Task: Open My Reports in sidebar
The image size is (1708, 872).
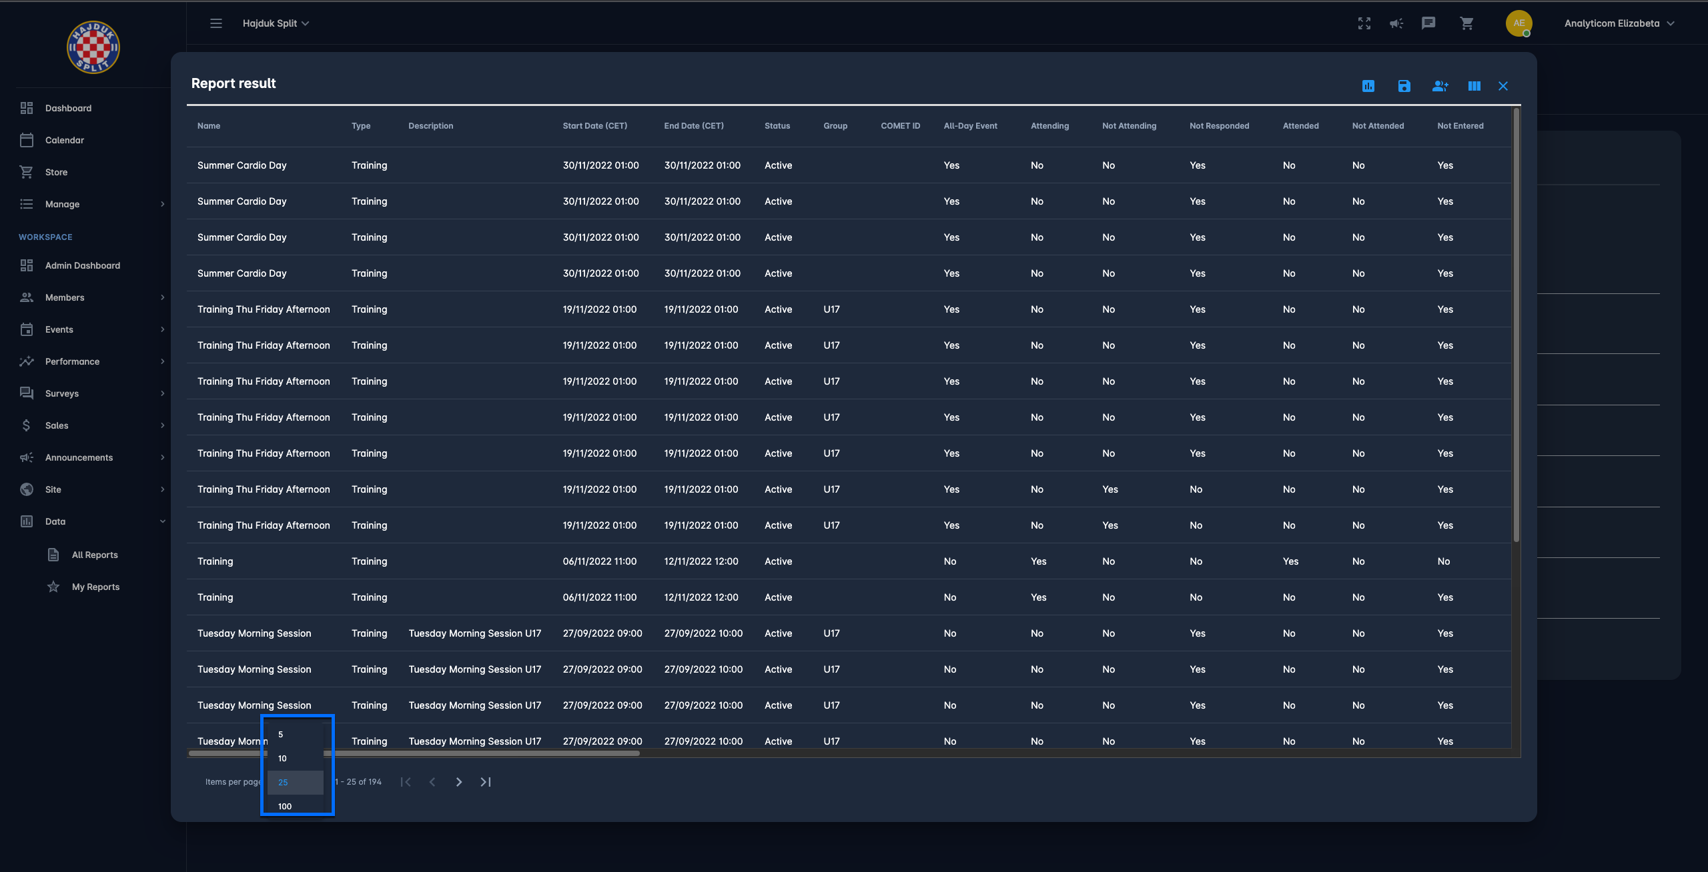Action: [x=95, y=587]
